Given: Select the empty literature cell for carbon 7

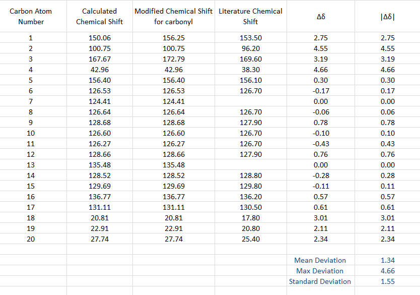Looking at the screenshot, I should [251, 101].
